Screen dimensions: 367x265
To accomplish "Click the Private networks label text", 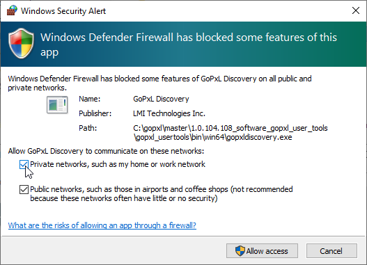I will pyautogui.click(x=118, y=164).
